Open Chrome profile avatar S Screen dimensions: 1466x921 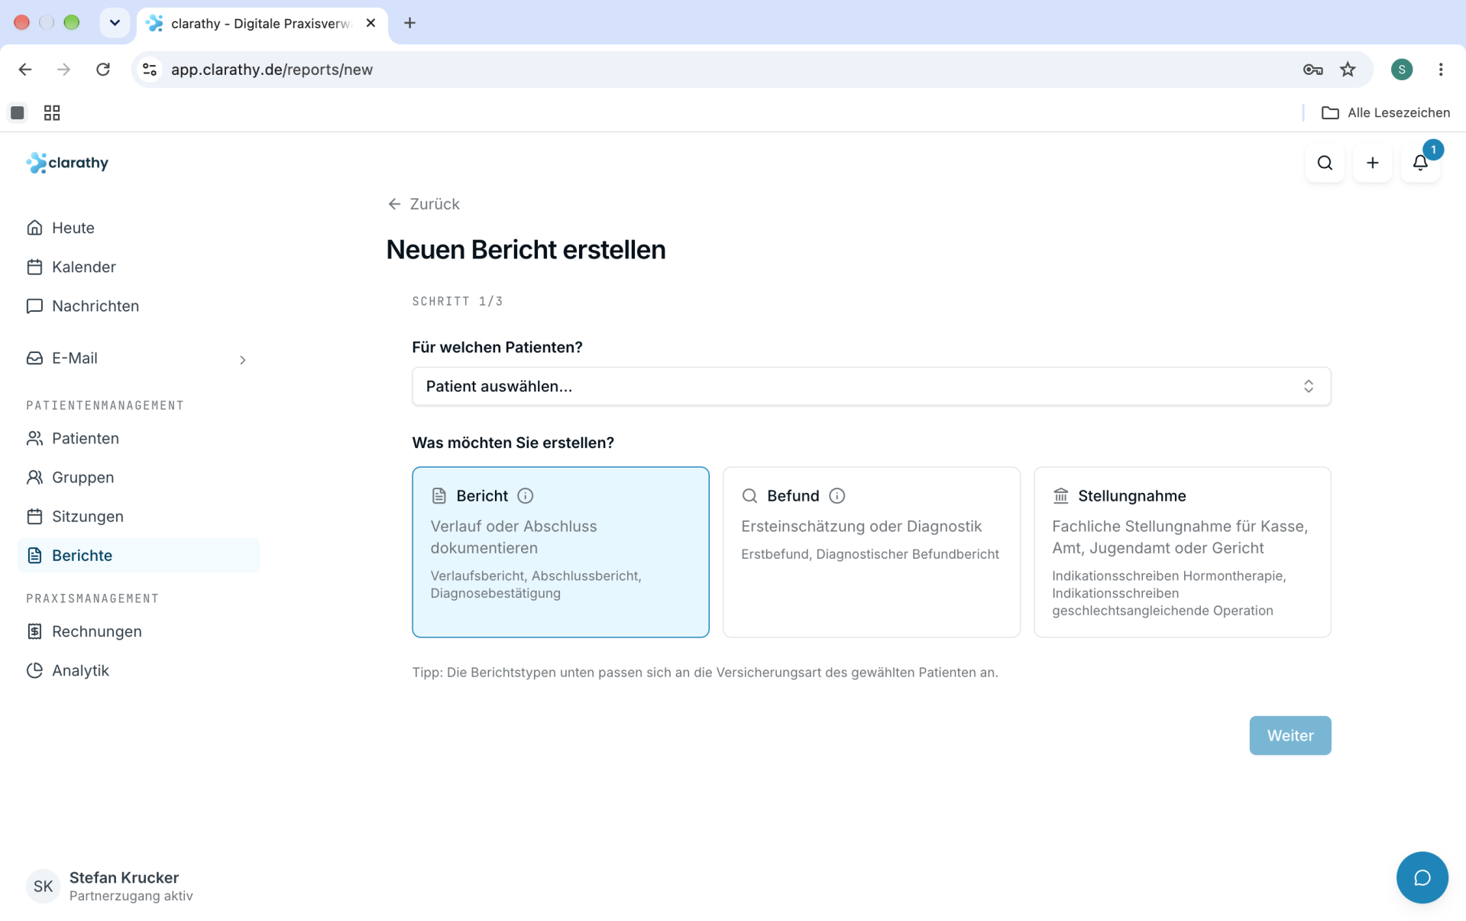tap(1401, 70)
